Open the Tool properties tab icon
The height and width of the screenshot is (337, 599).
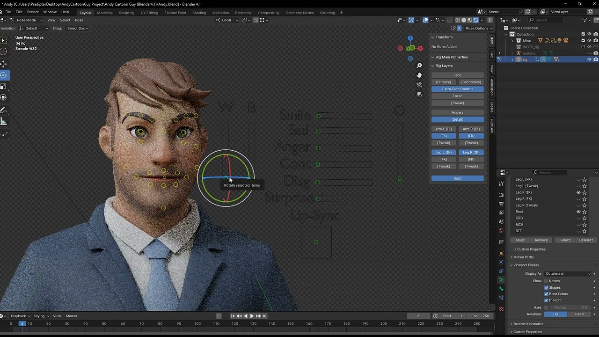tap(501, 183)
